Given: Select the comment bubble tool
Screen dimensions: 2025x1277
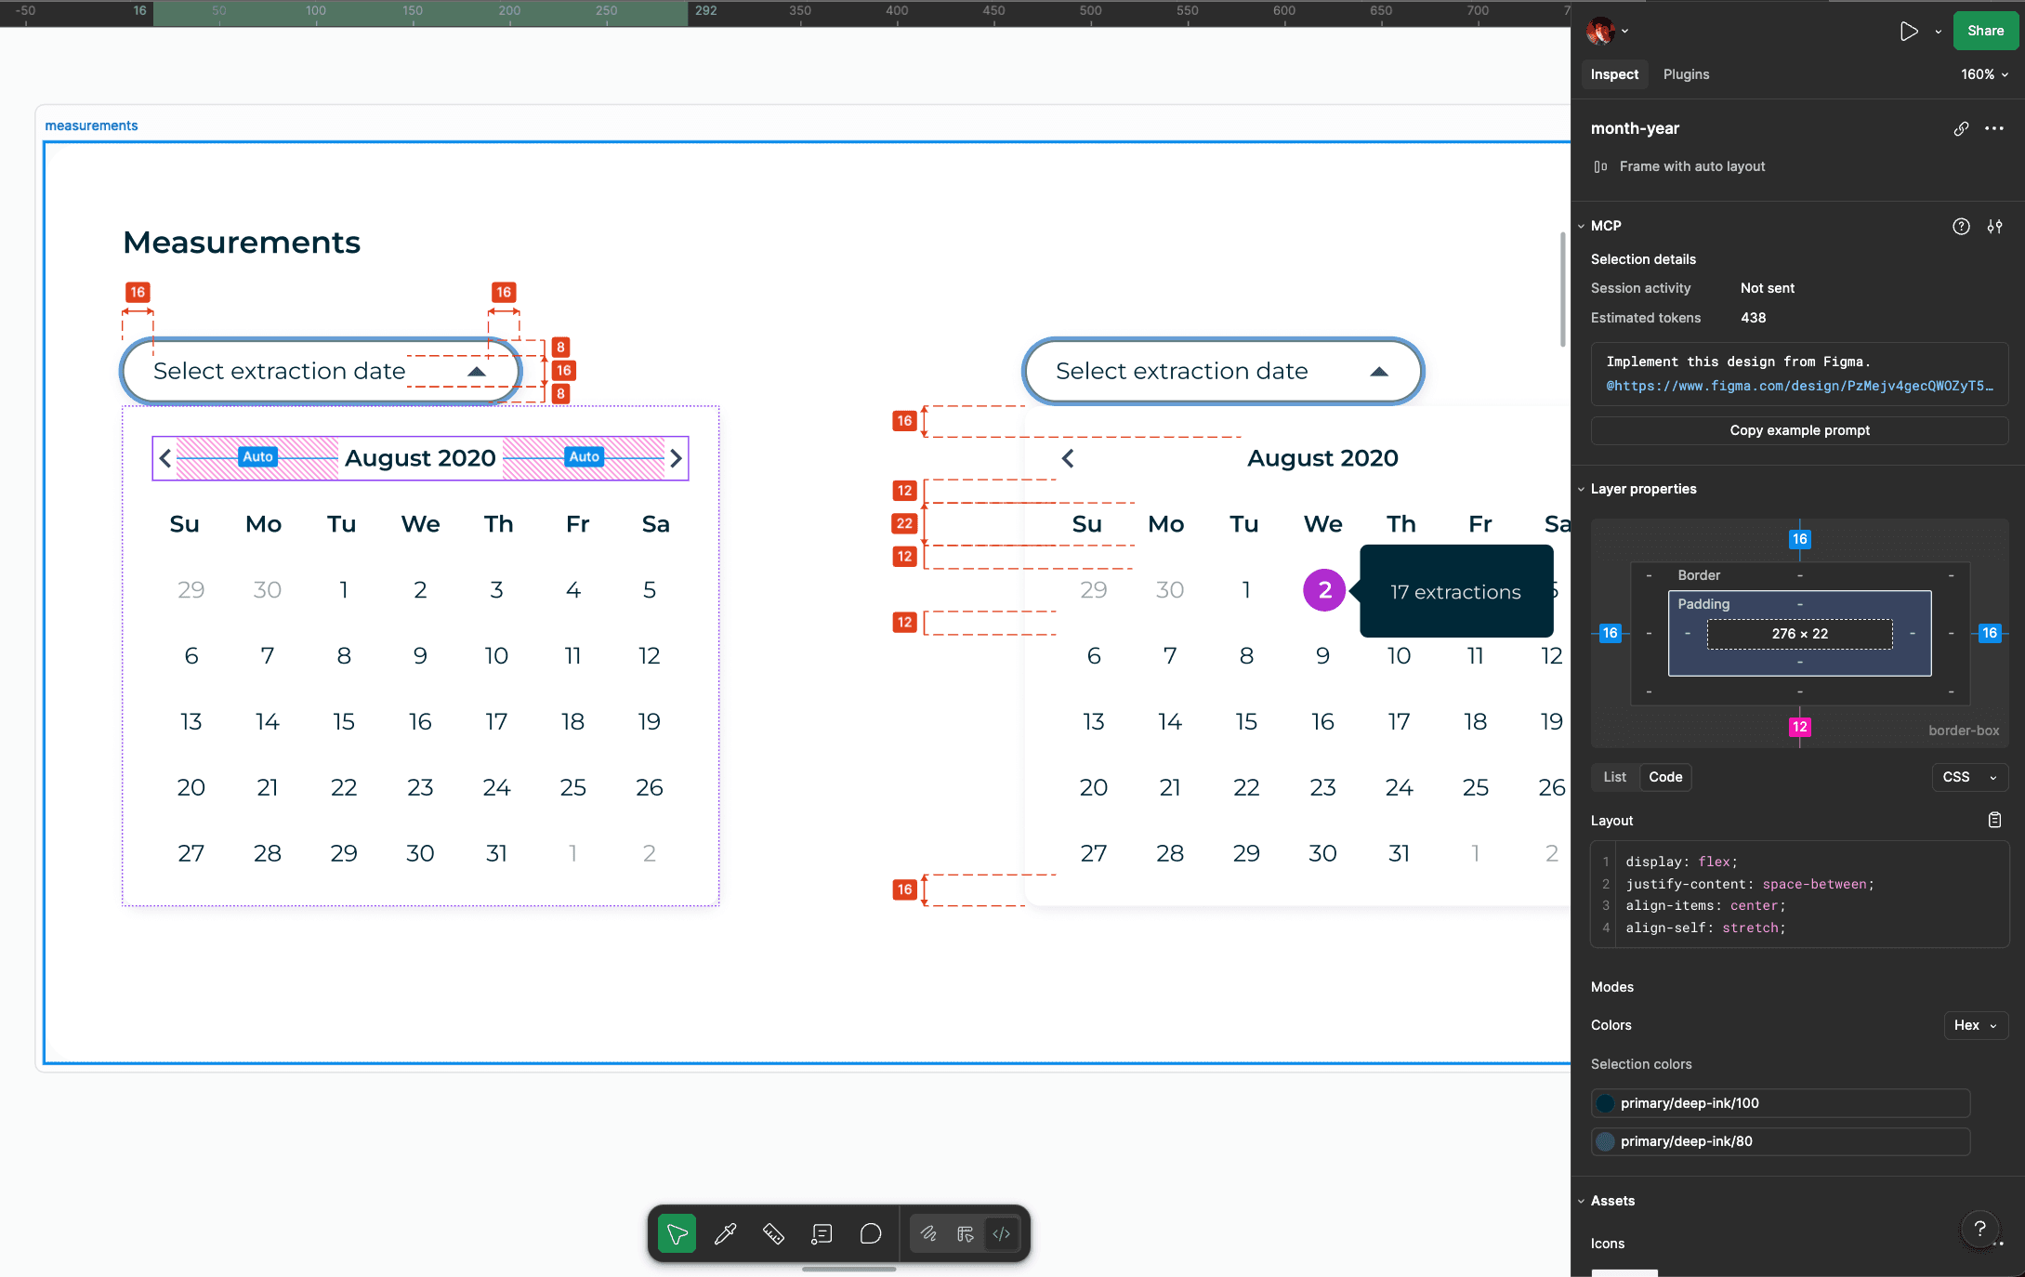Looking at the screenshot, I should (x=871, y=1234).
